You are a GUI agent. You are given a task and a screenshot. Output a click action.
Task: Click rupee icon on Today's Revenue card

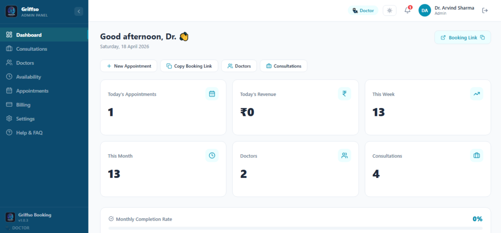[x=344, y=94]
